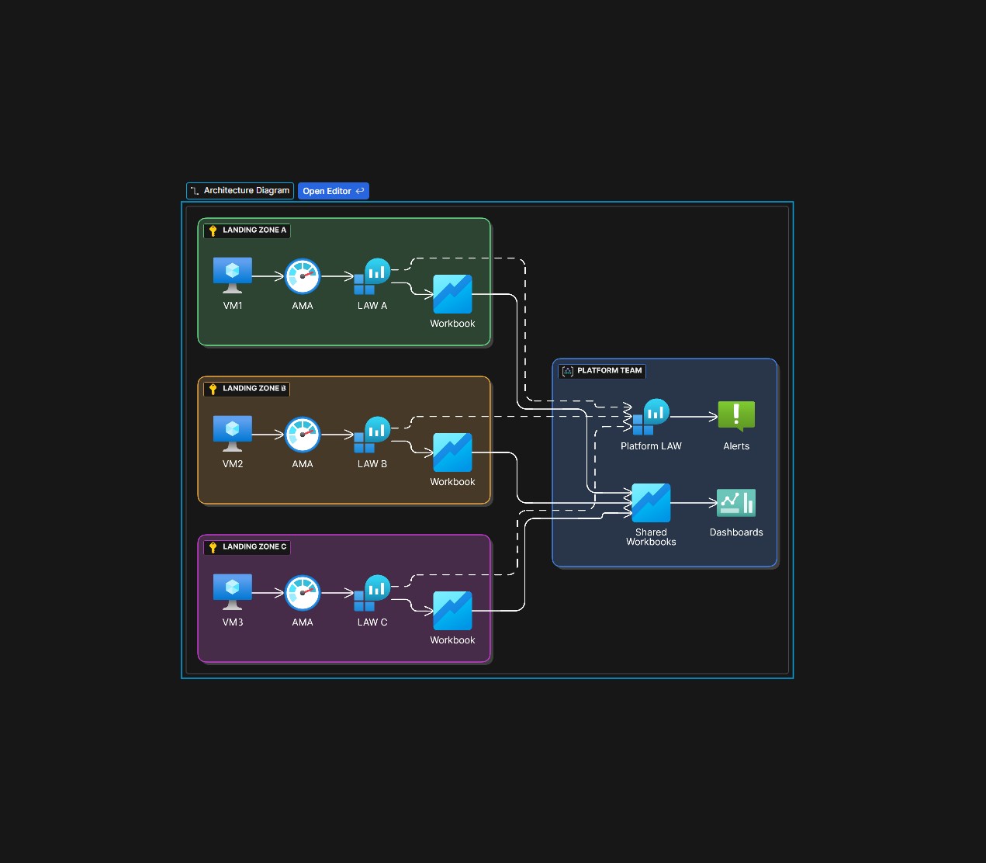Select the Architecture Diagram tab
Viewport: 986px width, 863px height.
[240, 190]
